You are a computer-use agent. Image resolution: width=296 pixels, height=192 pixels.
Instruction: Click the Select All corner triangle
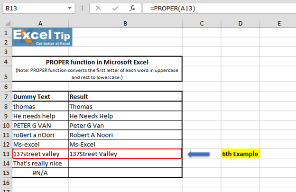coord(8,24)
